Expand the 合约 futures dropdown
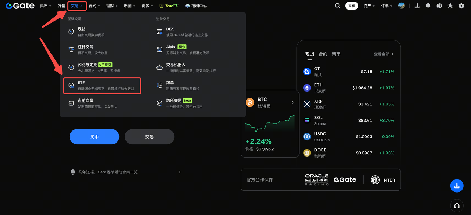The image size is (471, 215). (94, 6)
